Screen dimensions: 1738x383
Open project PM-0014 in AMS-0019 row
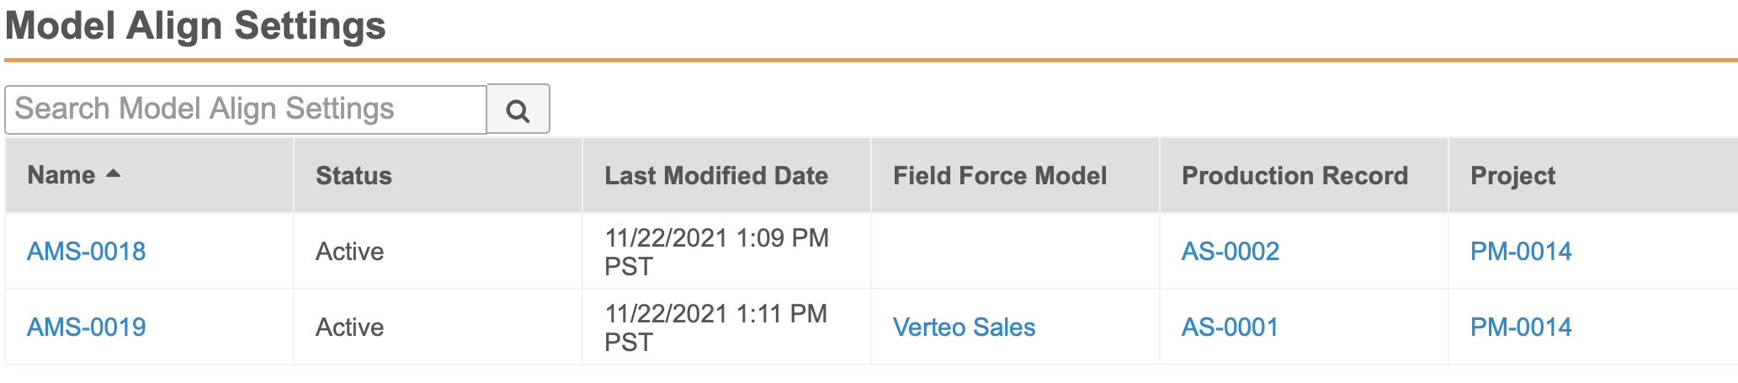[x=1521, y=327]
